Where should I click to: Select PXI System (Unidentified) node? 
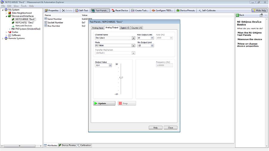coord(28,29)
